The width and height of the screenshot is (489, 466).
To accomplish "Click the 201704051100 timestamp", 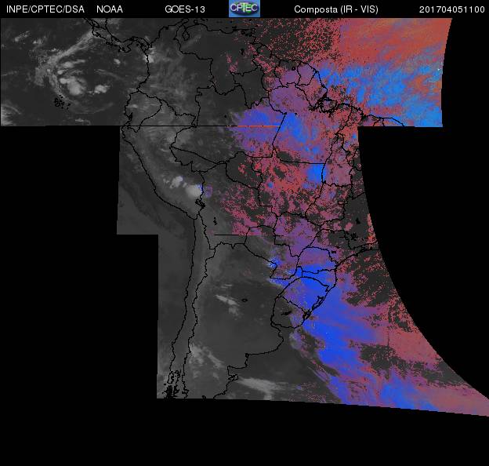I will click(x=452, y=9).
